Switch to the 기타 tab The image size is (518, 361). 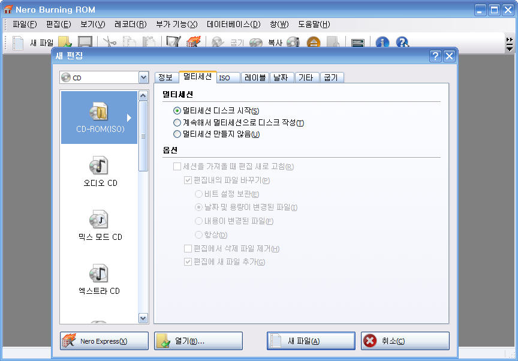tap(306, 77)
